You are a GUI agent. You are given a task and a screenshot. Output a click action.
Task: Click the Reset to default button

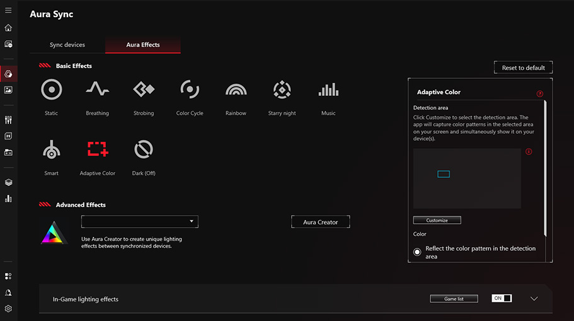pos(523,67)
